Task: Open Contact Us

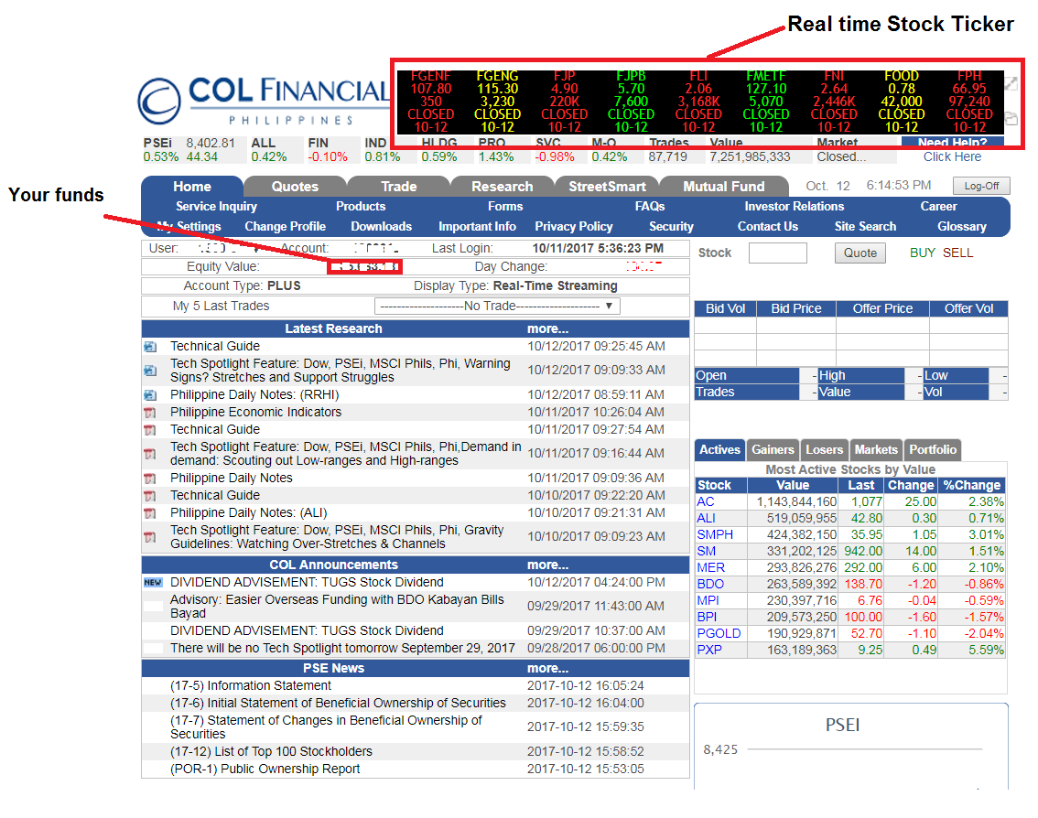Action: point(767,226)
